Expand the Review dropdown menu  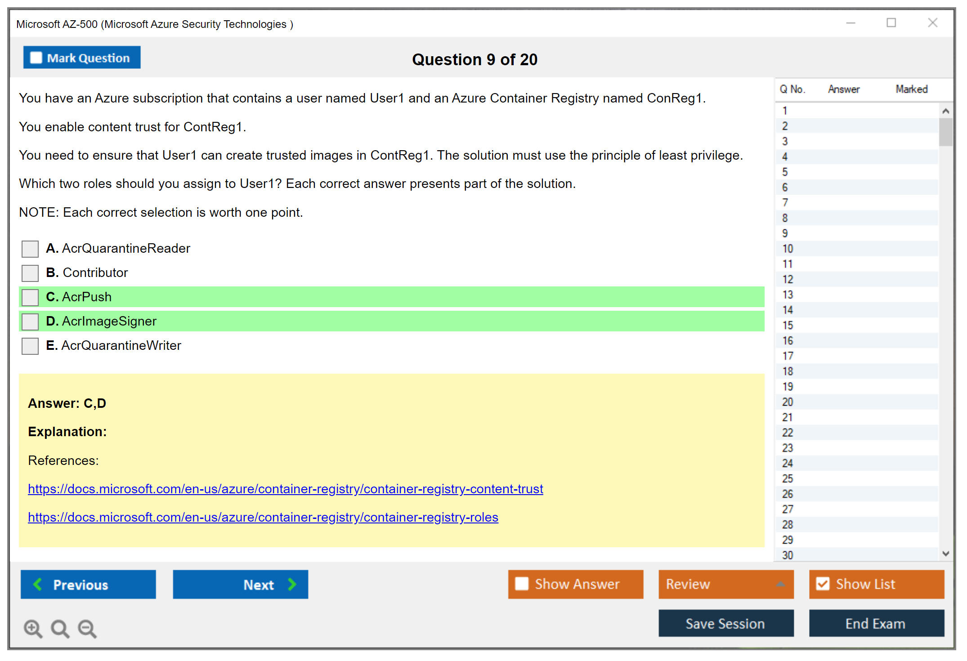[x=780, y=584]
